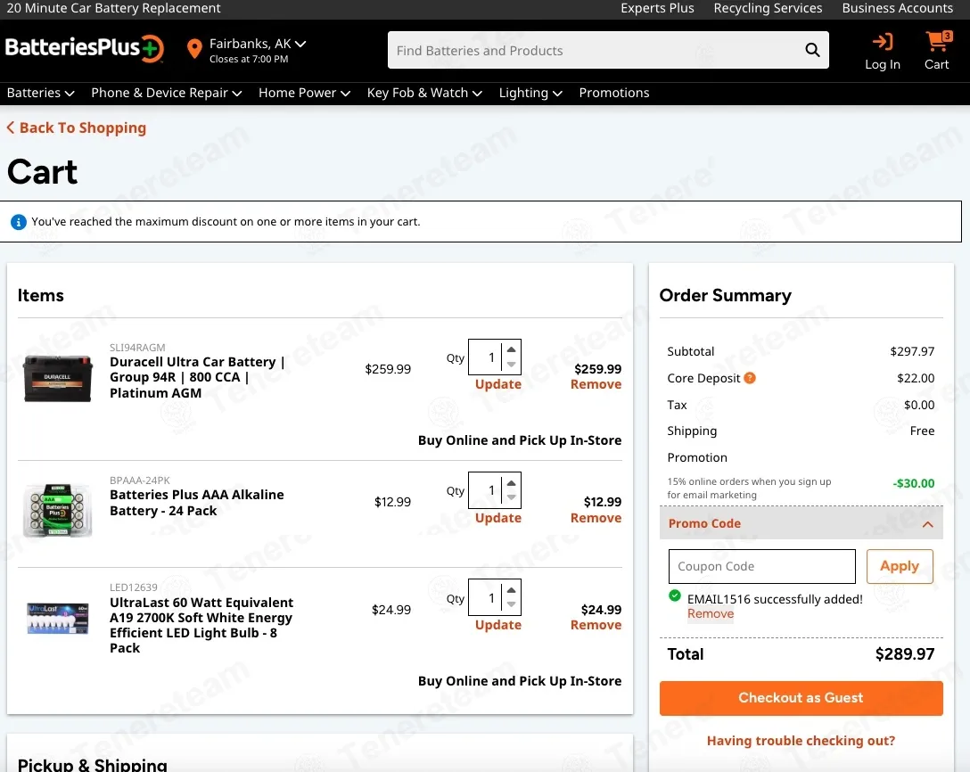970x772 pixels.
Task: Expand the Key Fob & Watch menu
Action: pos(424,93)
